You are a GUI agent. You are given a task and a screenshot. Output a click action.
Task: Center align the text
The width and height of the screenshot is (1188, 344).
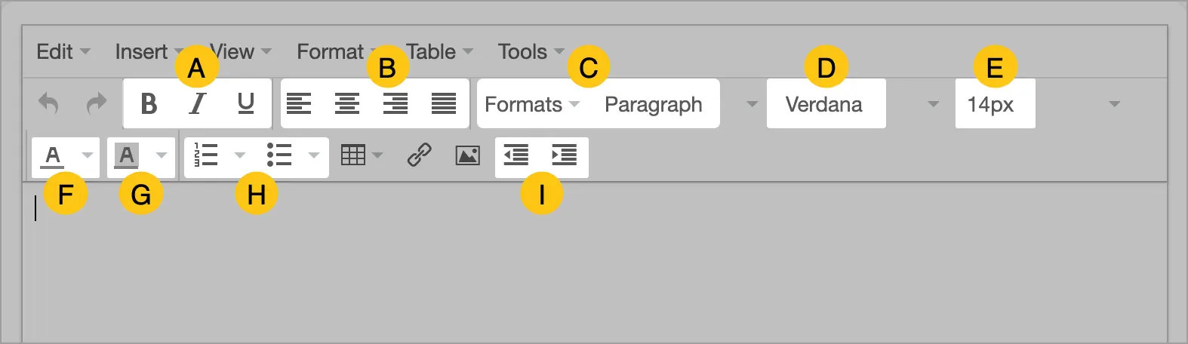click(x=347, y=103)
